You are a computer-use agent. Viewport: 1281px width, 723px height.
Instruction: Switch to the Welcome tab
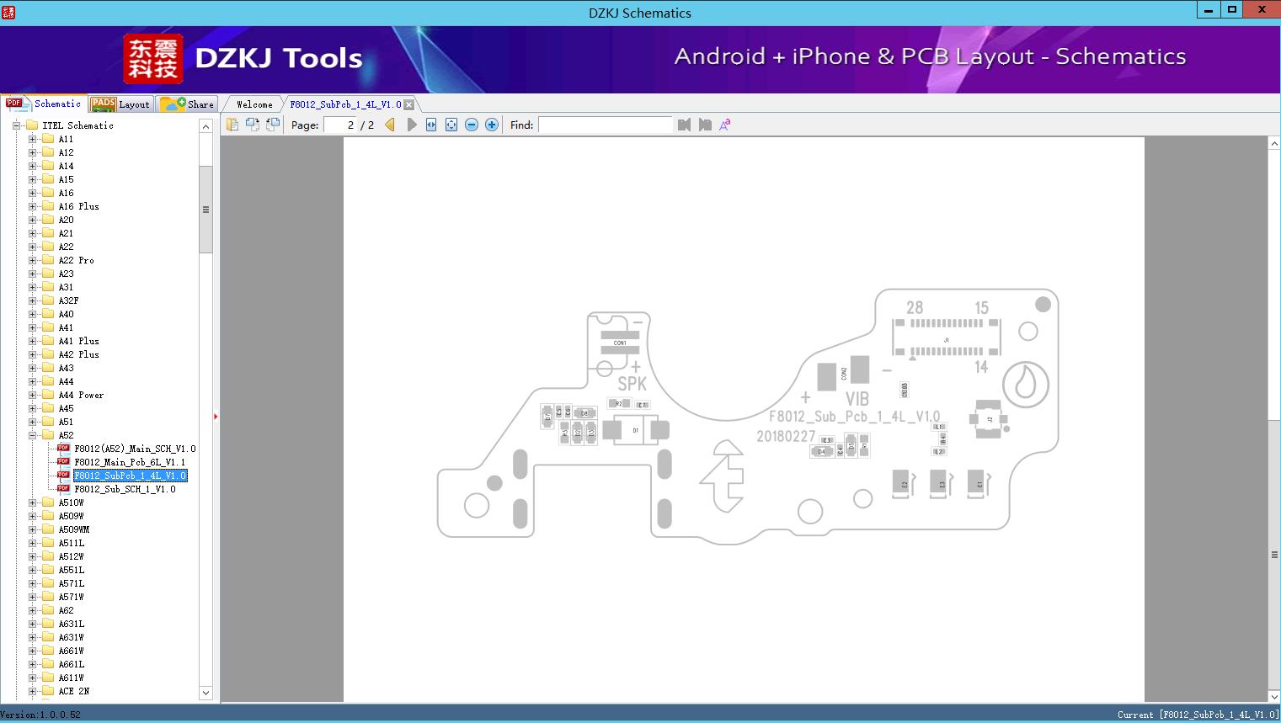(254, 104)
